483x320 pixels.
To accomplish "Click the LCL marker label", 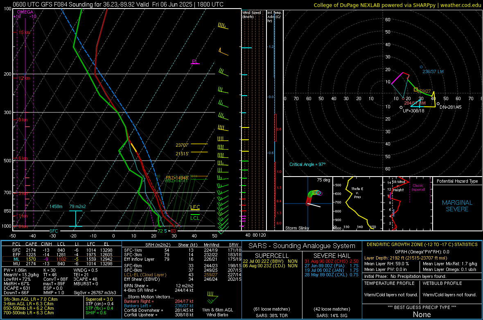I will [195, 218].
